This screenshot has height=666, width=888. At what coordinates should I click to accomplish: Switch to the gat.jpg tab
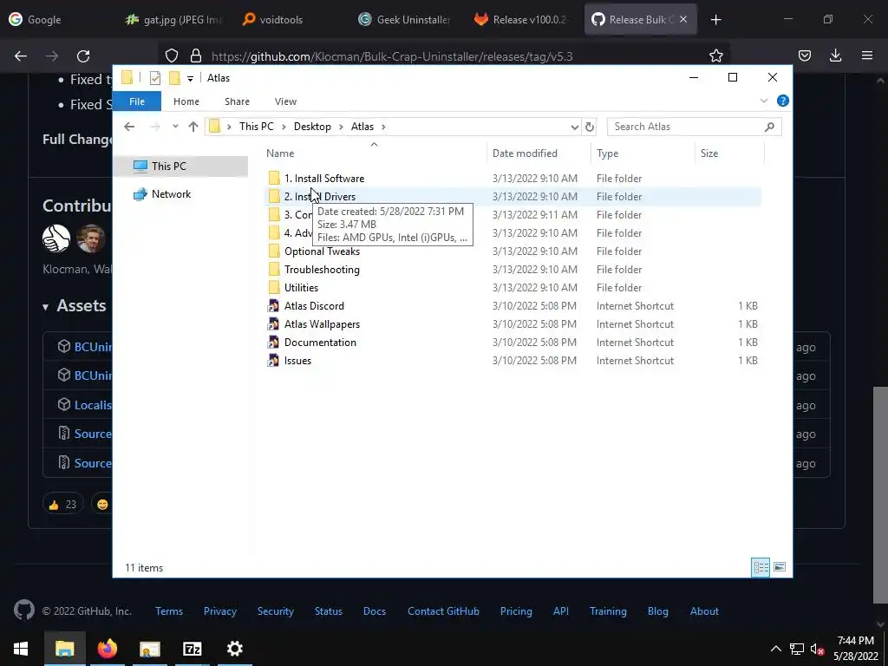(x=174, y=19)
